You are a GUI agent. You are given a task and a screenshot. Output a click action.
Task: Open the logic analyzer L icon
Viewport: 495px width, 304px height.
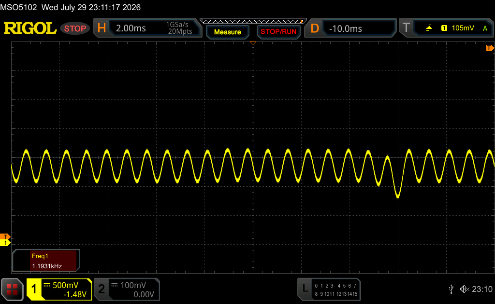click(305, 288)
